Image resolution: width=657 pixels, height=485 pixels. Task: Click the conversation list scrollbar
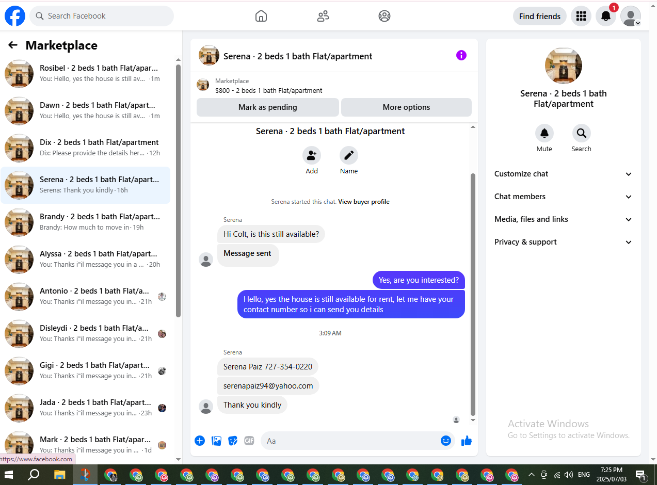[179, 191]
